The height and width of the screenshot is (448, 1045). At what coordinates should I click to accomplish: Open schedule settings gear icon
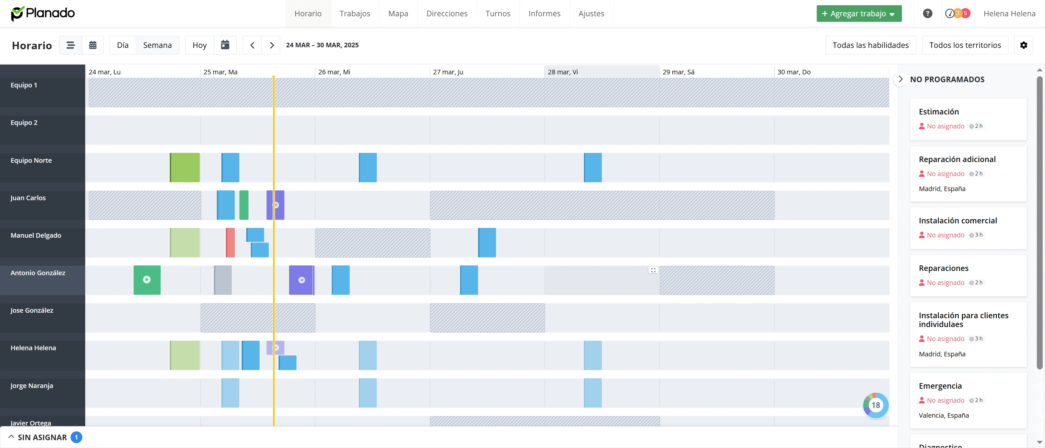coord(1023,45)
